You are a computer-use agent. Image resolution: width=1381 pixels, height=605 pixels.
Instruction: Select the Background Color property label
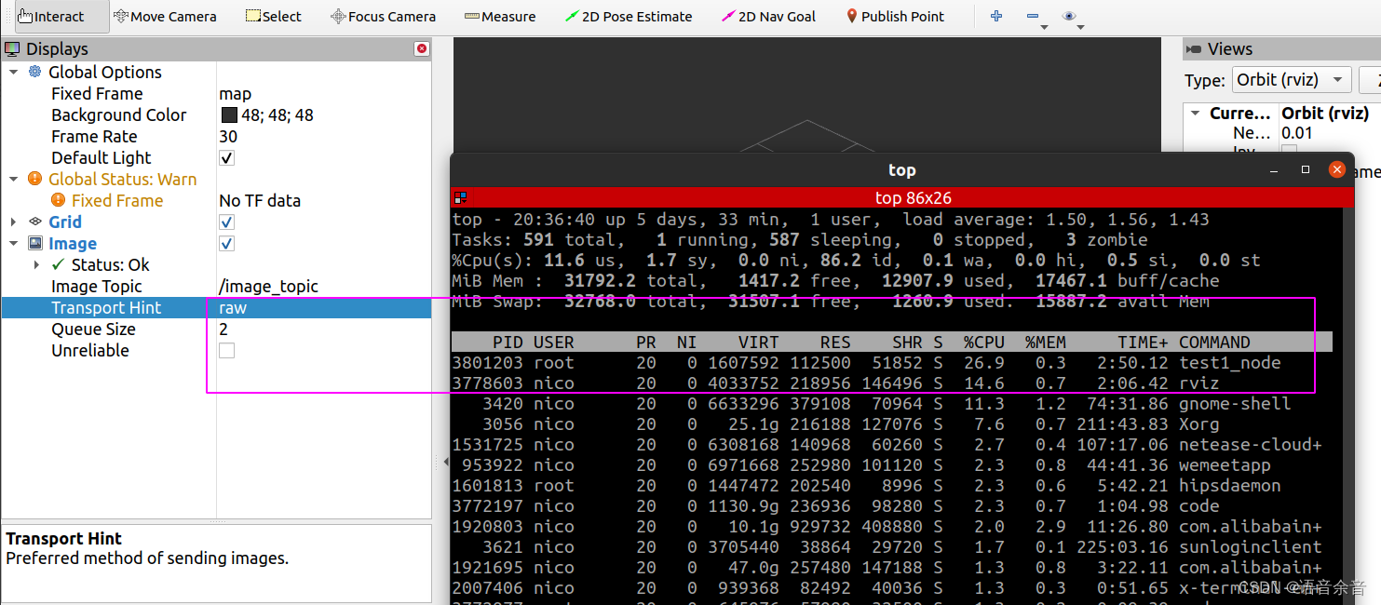[119, 114]
